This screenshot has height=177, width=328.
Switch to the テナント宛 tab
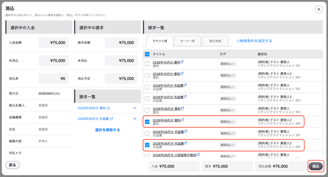[160, 41]
